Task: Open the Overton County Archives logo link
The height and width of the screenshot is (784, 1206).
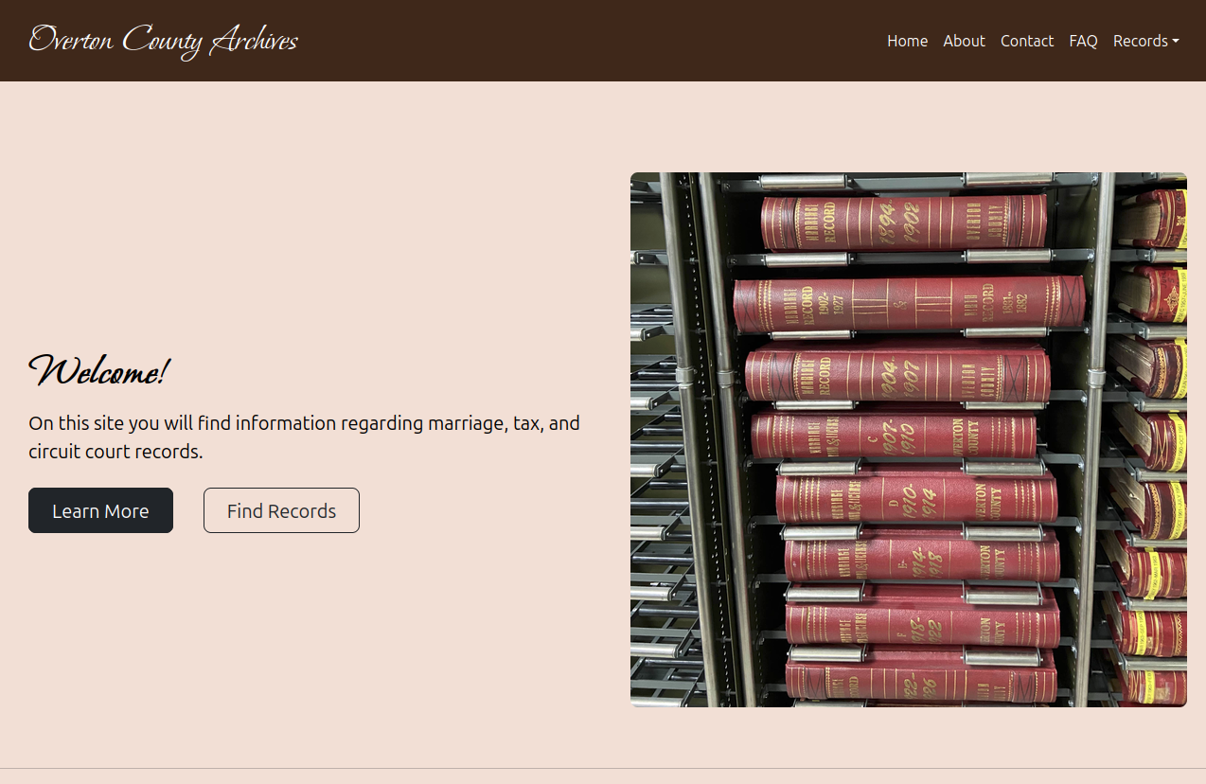Action: point(163,41)
